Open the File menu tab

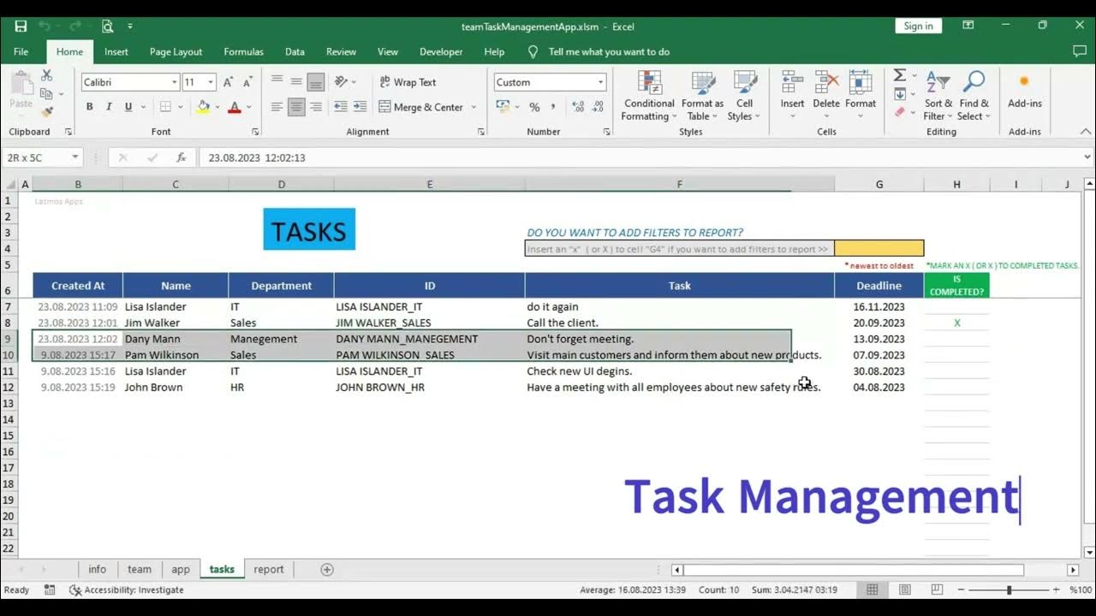pyautogui.click(x=21, y=51)
